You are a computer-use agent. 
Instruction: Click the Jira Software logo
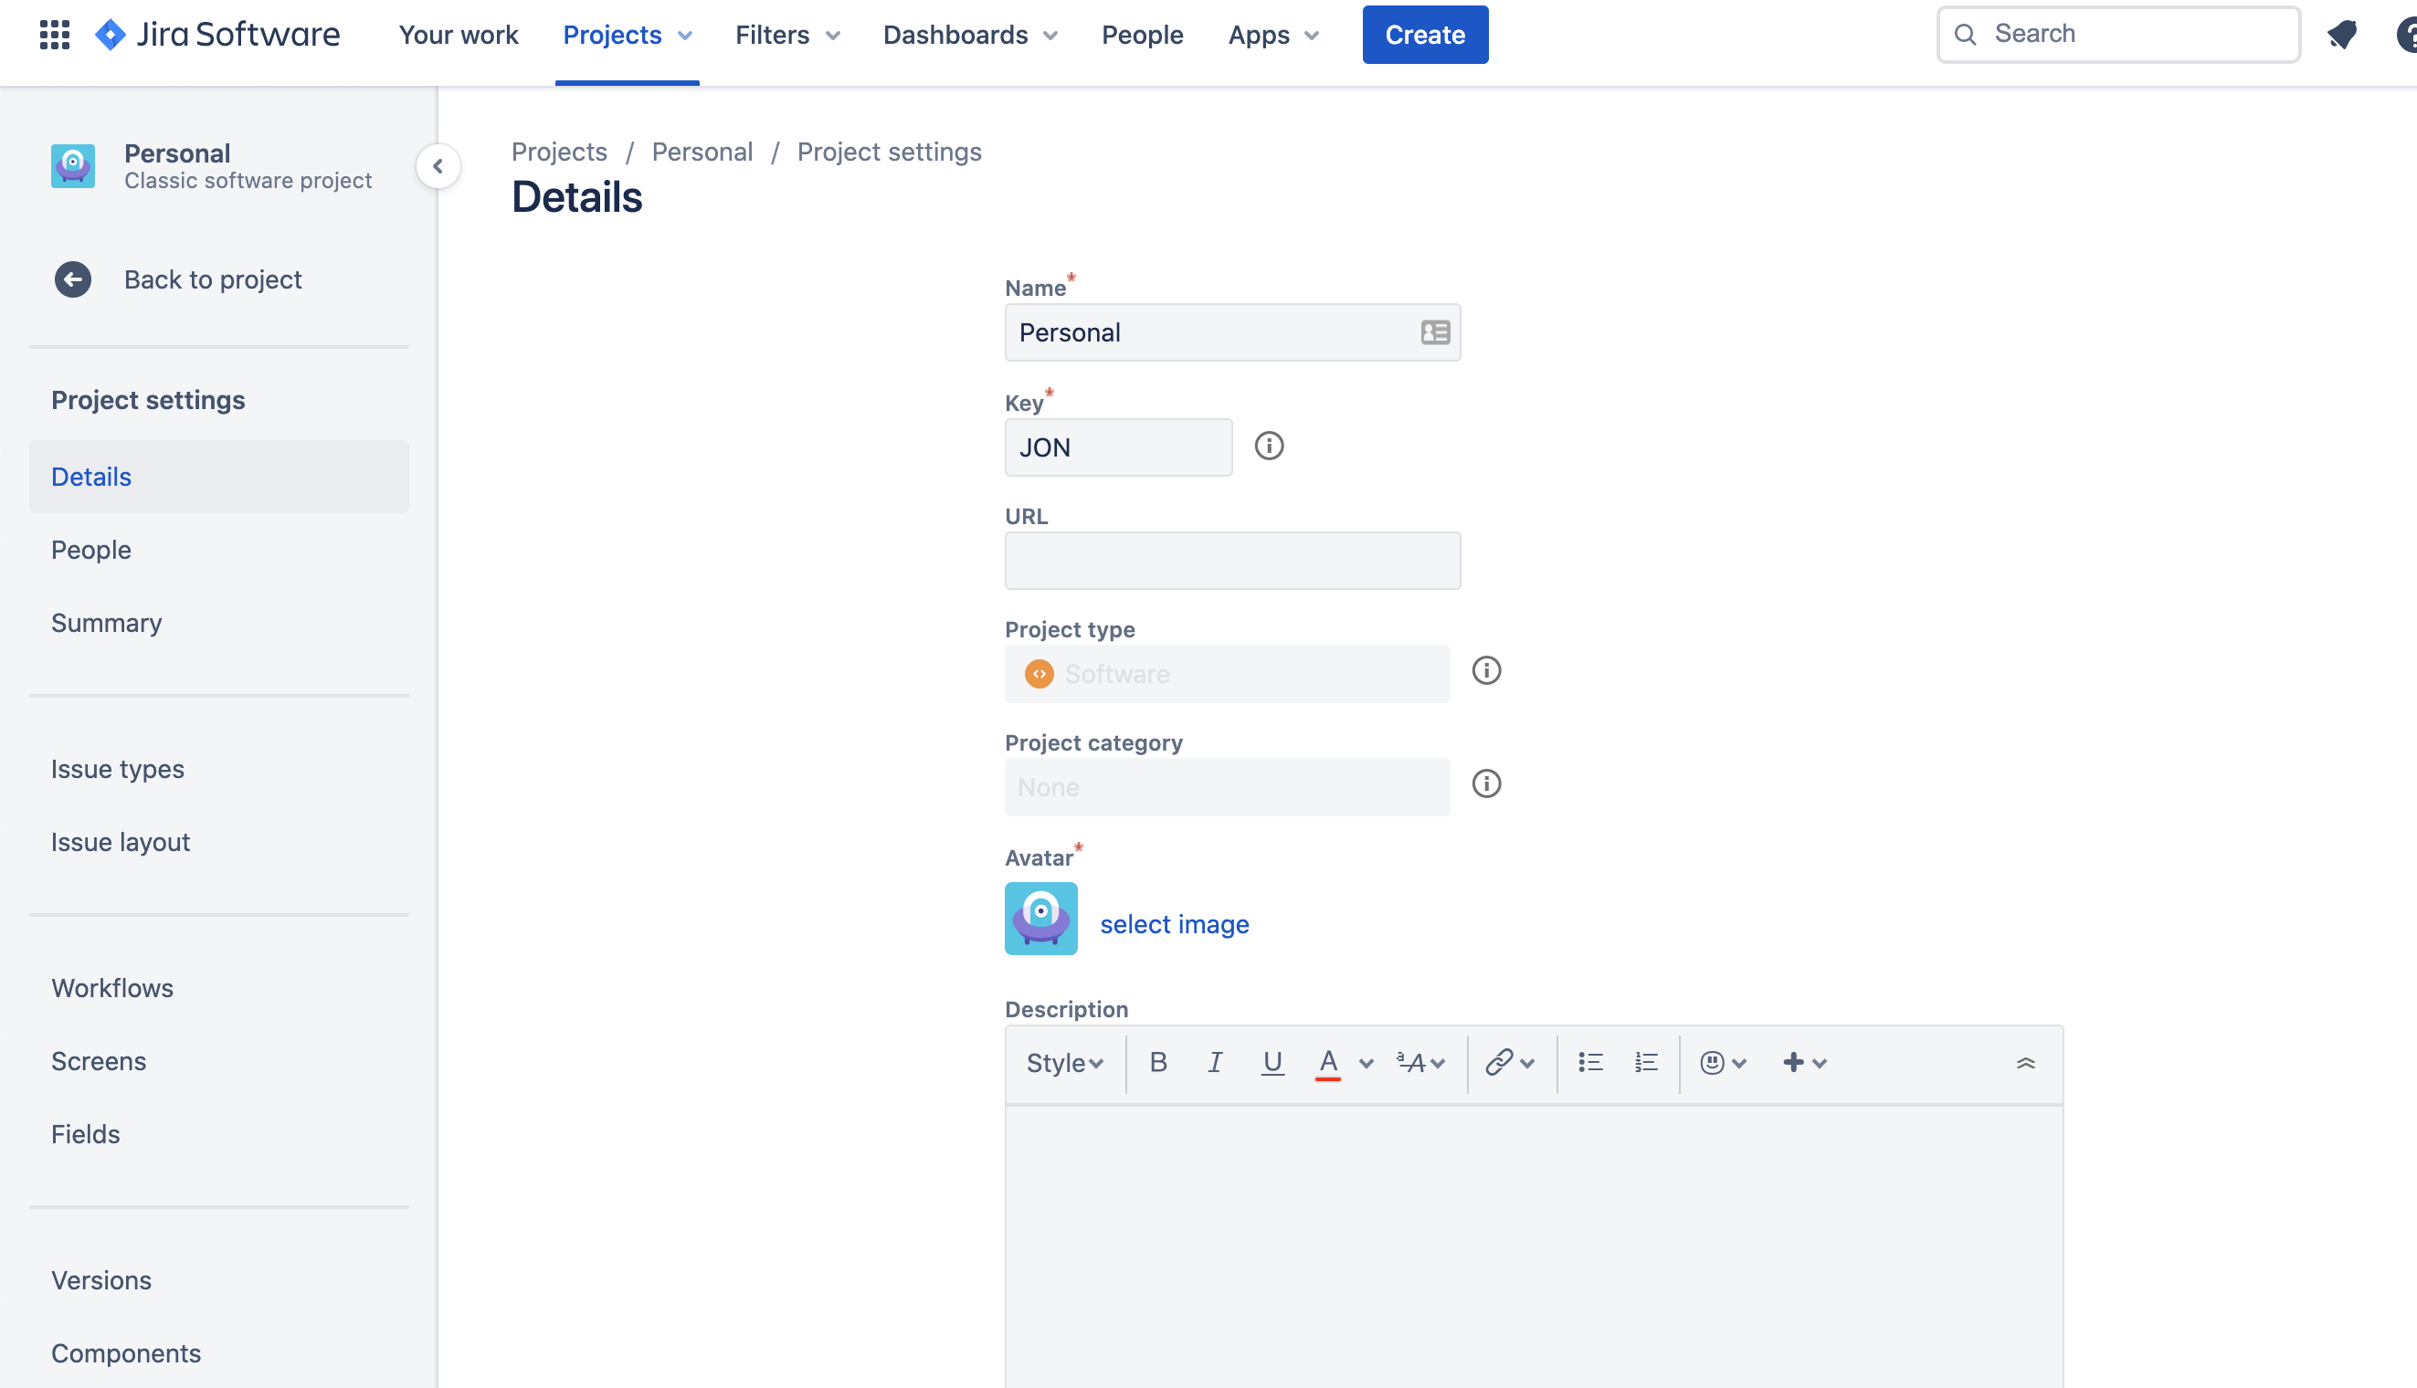click(217, 35)
